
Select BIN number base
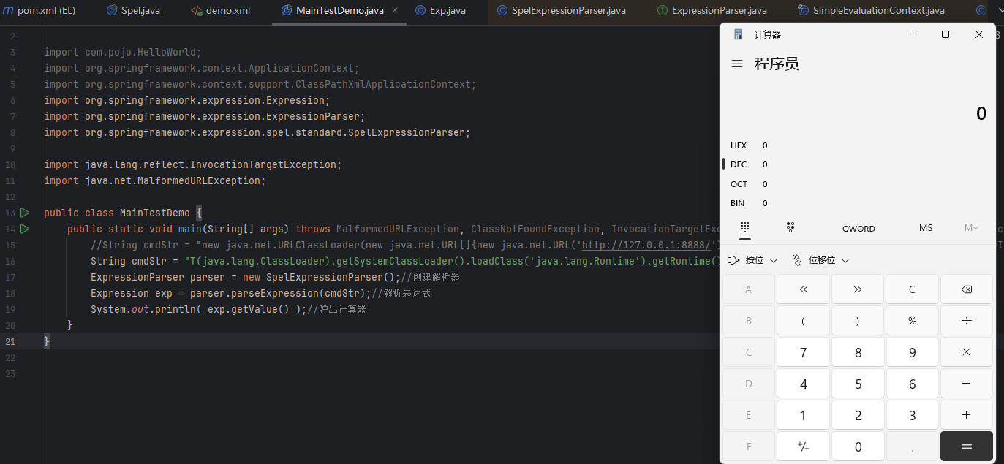(x=739, y=203)
